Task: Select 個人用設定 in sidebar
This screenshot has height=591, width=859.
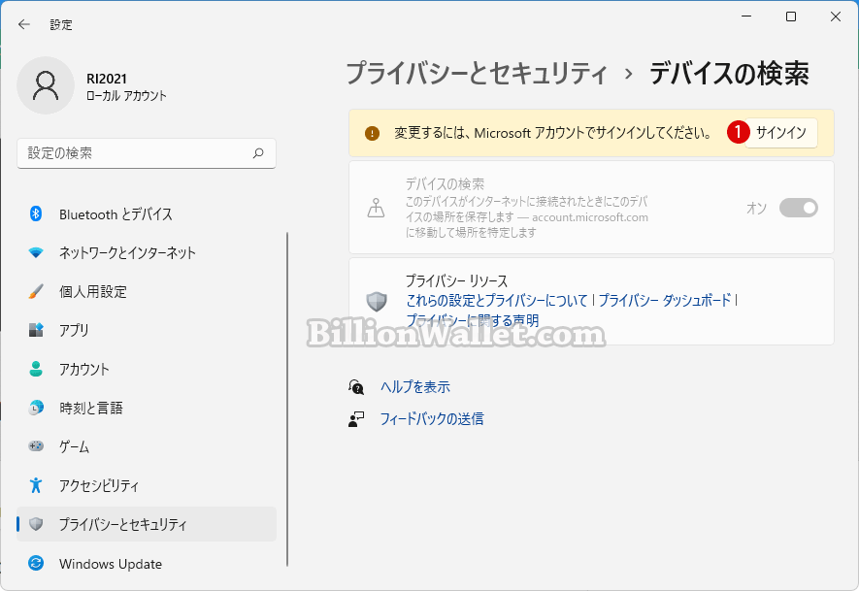Action: pos(147,291)
